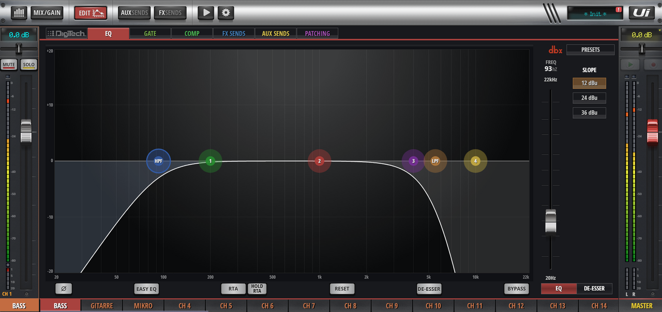Viewport: 662px width, 312px height.
Task: Switch to the COMP tab
Action: tap(192, 34)
